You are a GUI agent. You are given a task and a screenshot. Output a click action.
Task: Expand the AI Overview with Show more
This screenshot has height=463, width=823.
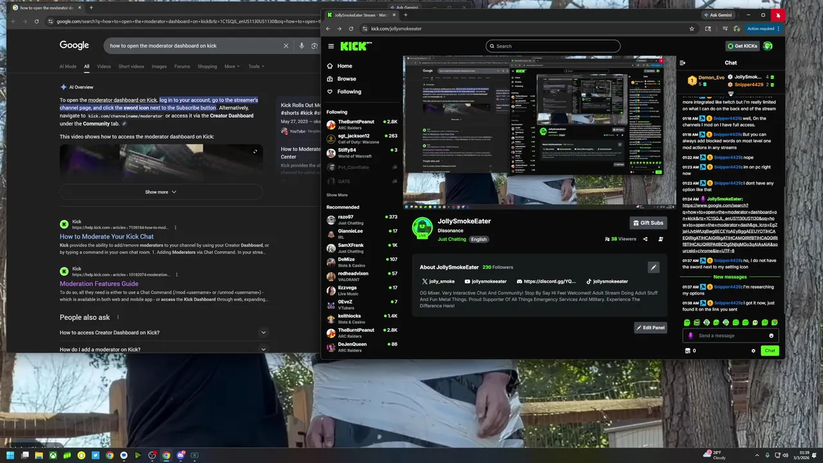click(161, 192)
